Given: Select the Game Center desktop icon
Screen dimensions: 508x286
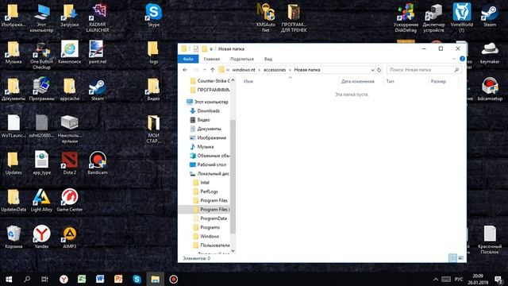Looking at the screenshot, I should pyautogui.click(x=70, y=200).
